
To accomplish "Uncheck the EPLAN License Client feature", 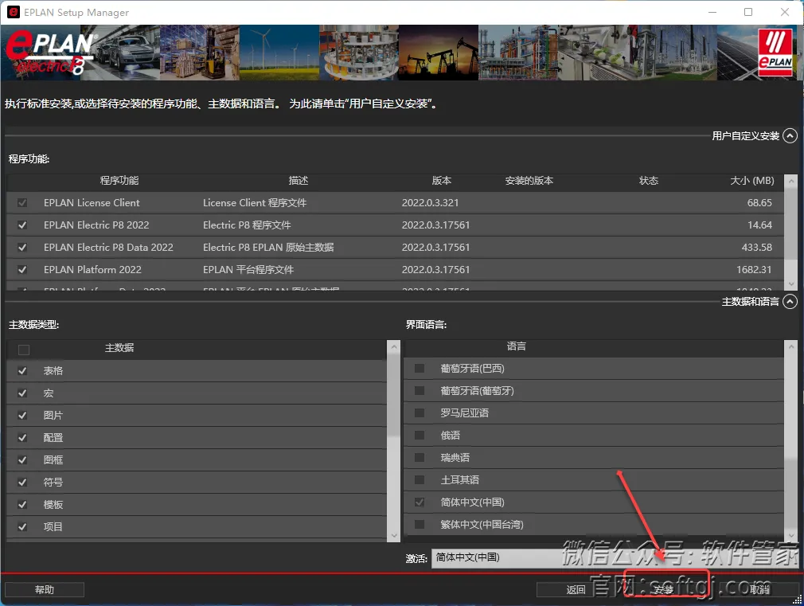I will pyautogui.click(x=21, y=202).
